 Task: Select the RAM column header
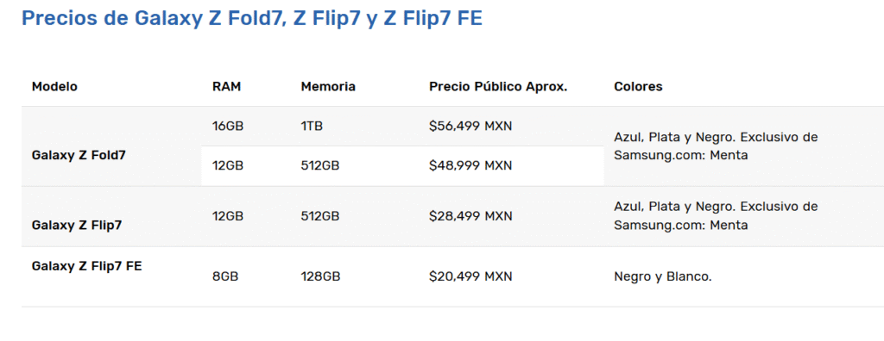(x=227, y=87)
